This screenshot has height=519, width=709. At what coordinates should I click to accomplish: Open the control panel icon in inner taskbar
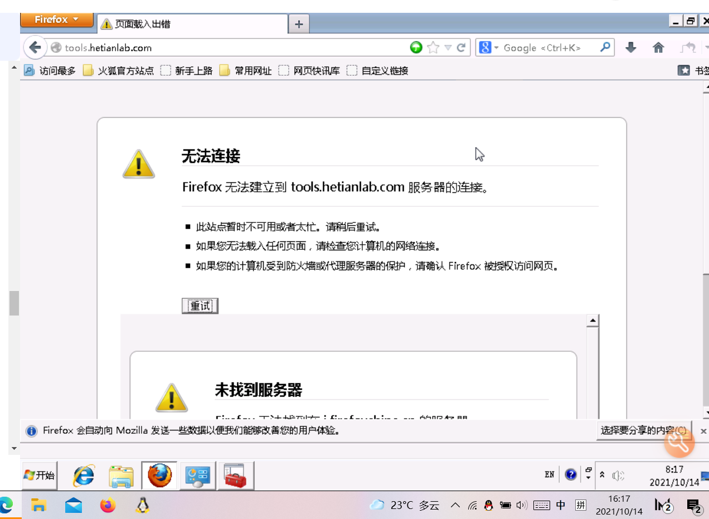coord(197,476)
